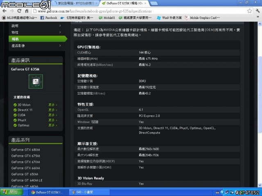Screen dimensions: 262x196
Task: Open 更多 link for DirectX 11
Action: tap(53, 110)
